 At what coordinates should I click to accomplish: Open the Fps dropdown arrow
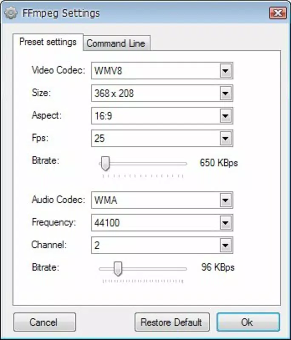(225, 139)
